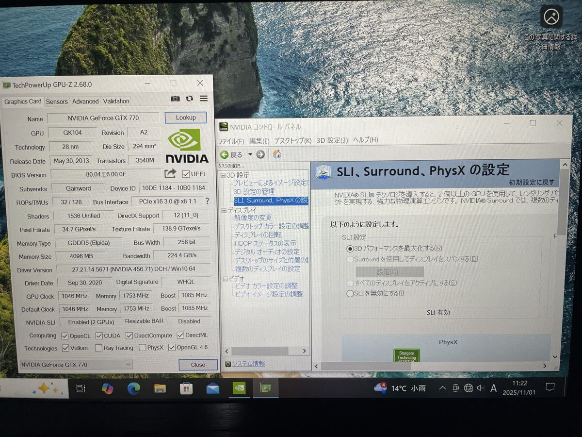Toggle the OpenCL checkbox

[65, 336]
